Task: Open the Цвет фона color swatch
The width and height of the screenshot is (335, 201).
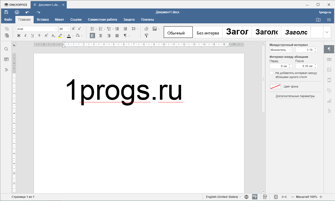Action: (x=275, y=86)
